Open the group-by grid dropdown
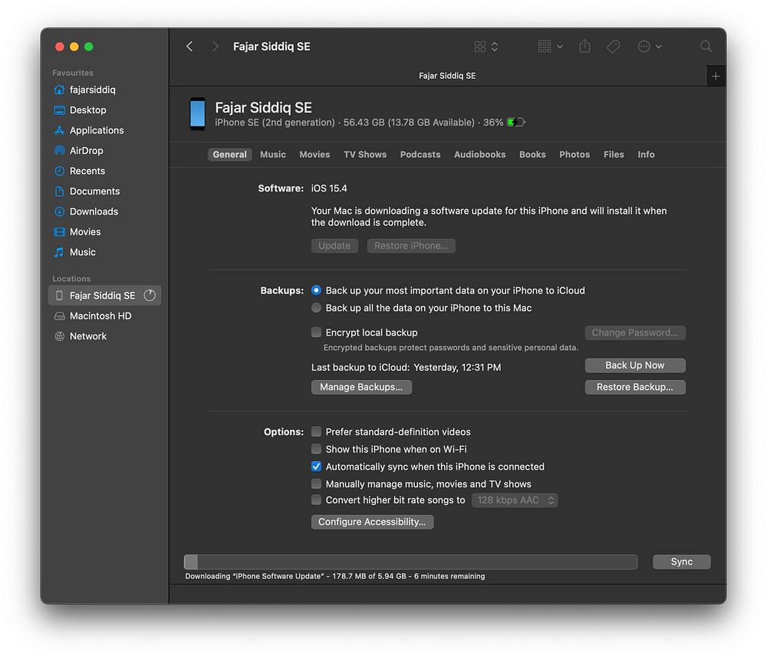The image size is (767, 658). 550,47
